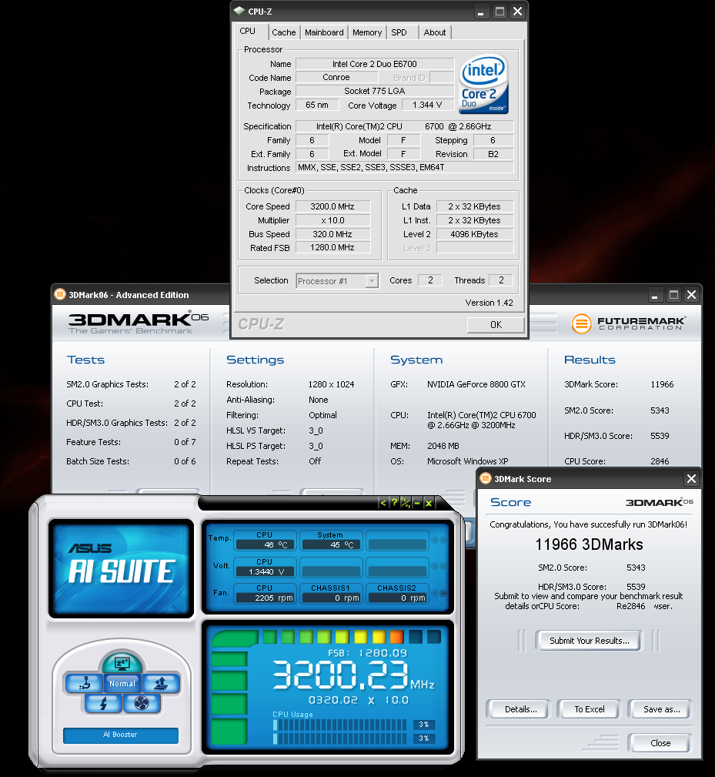Click the Futuremark Corporation logo

[x=629, y=323]
